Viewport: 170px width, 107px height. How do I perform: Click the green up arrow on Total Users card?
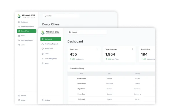pyautogui.click(x=71, y=59)
